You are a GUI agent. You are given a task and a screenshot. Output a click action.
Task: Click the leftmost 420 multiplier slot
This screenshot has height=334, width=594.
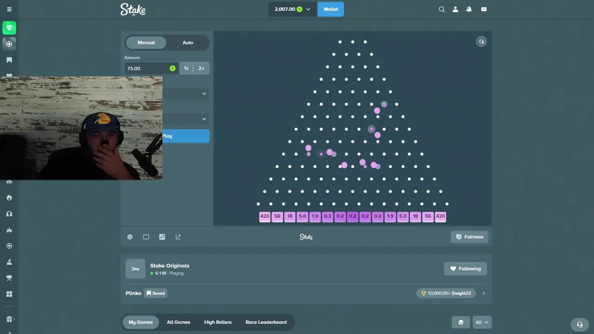coord(265,216)
